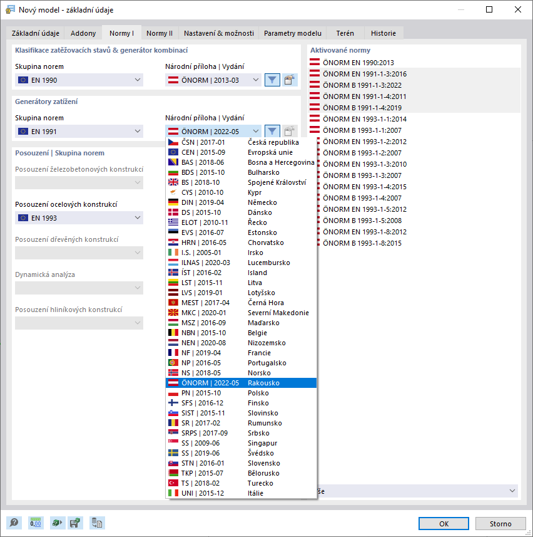This screenshot has width=533, height=537.
Task: Pick PN | 2015-10 Polsko
Action: 241,393
